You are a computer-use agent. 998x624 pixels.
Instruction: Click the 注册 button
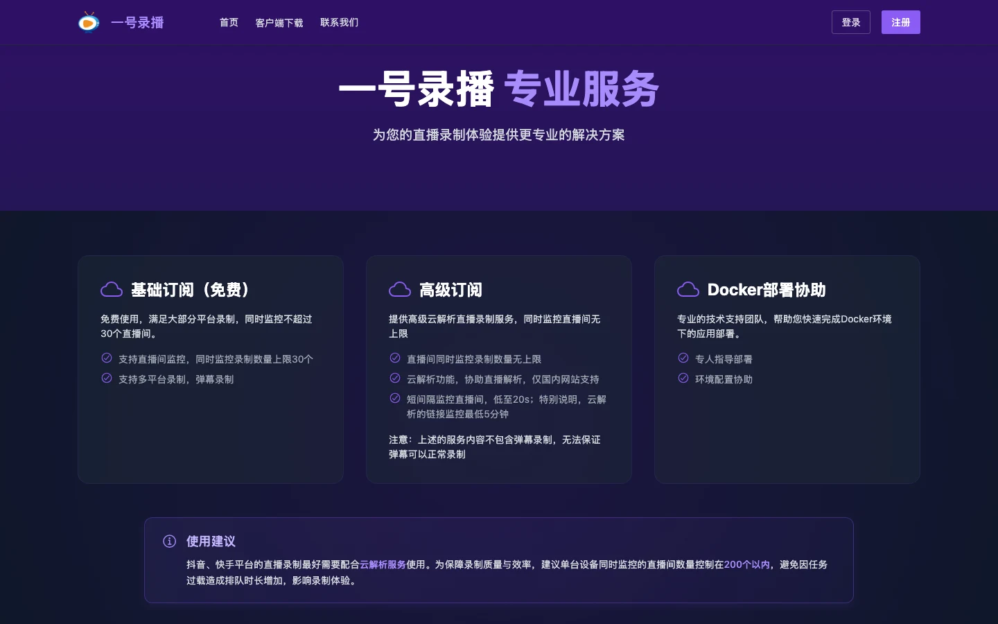click(901, 22)
